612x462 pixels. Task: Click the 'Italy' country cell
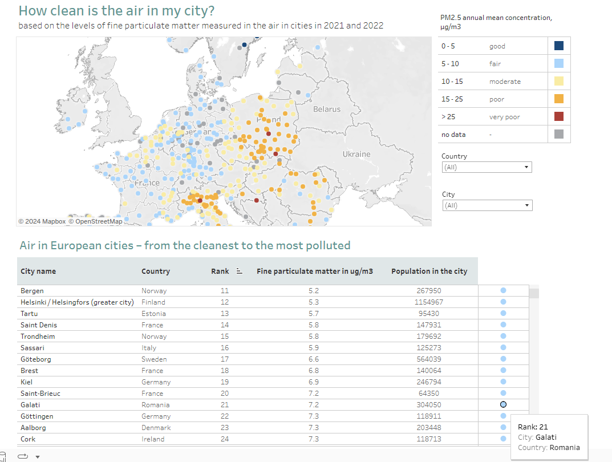tap(149, 348)
